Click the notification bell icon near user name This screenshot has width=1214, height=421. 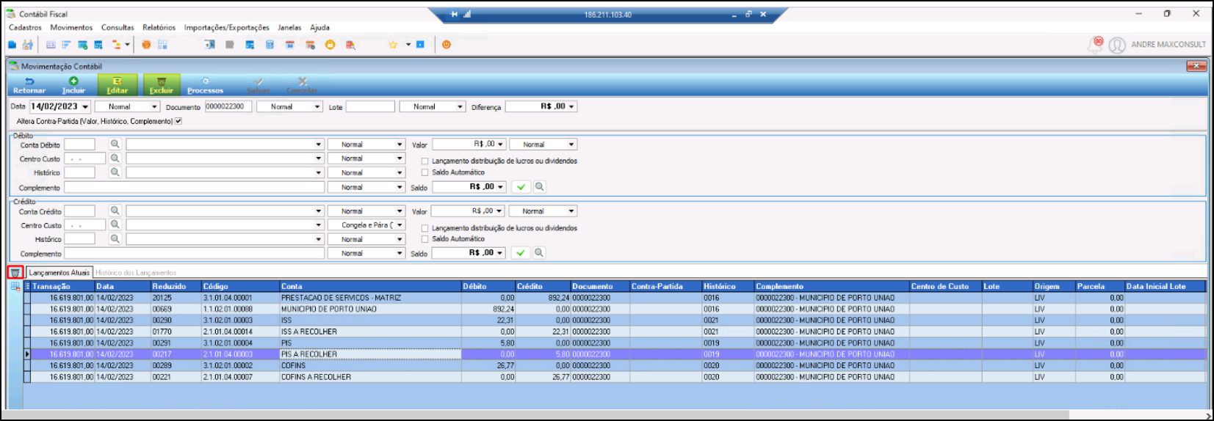coord(1096,44)
